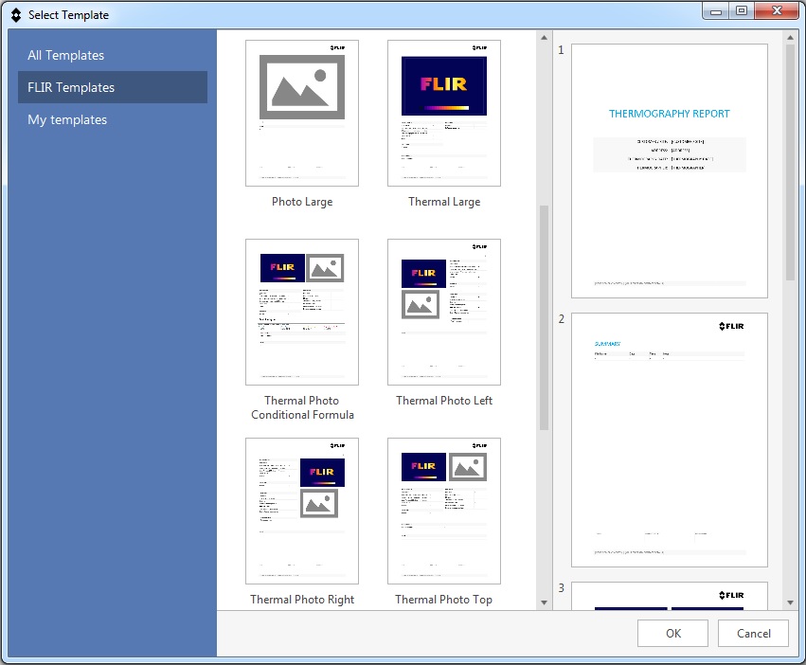This screenshot has width=806, height=665.
Task: Open the My templates category
Action: pyautogui.click(x=67, y=119)
